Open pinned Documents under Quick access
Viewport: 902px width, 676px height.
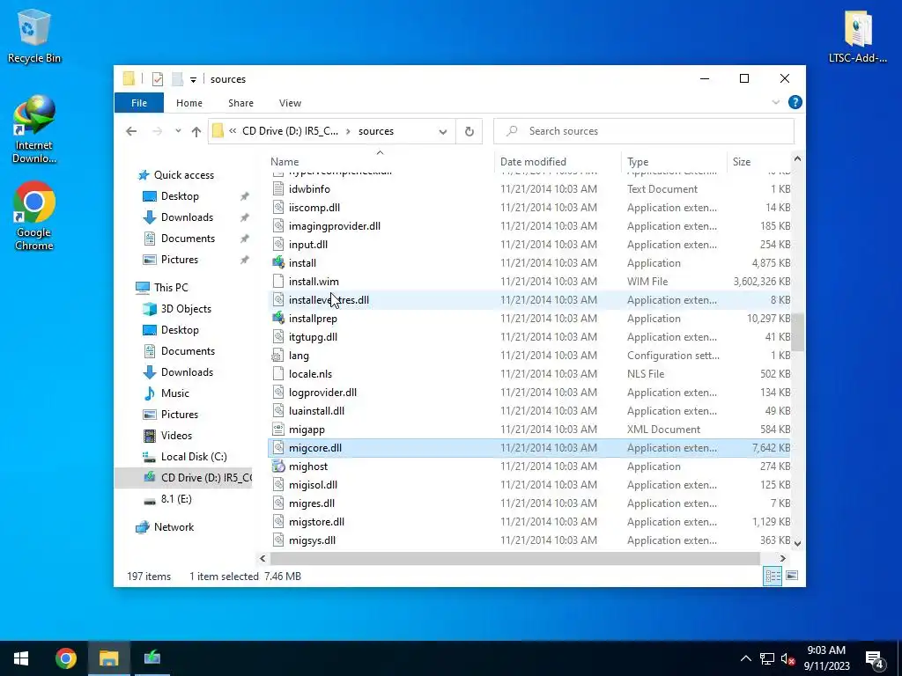coord(188,239)
